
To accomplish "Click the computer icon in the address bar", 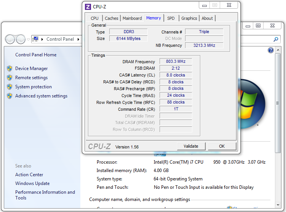I will click(35, 39).
